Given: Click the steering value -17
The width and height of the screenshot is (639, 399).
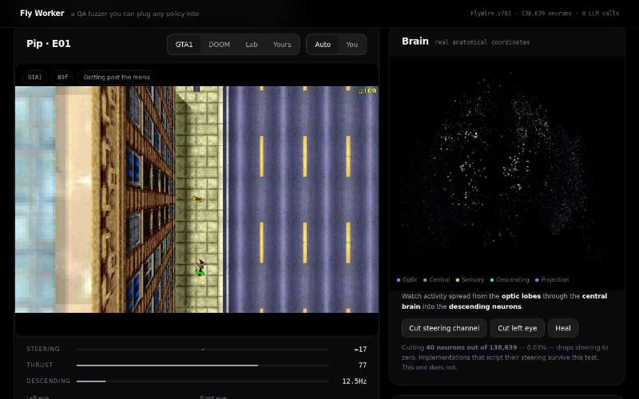Looking at the screenshot, I should click(360, 350).
